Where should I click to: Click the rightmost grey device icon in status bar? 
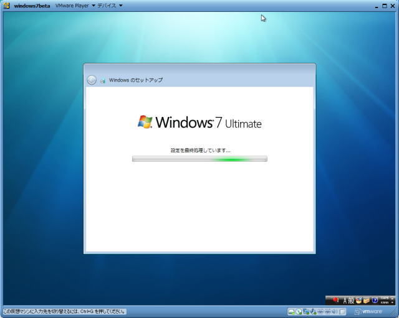click(342, 311)
